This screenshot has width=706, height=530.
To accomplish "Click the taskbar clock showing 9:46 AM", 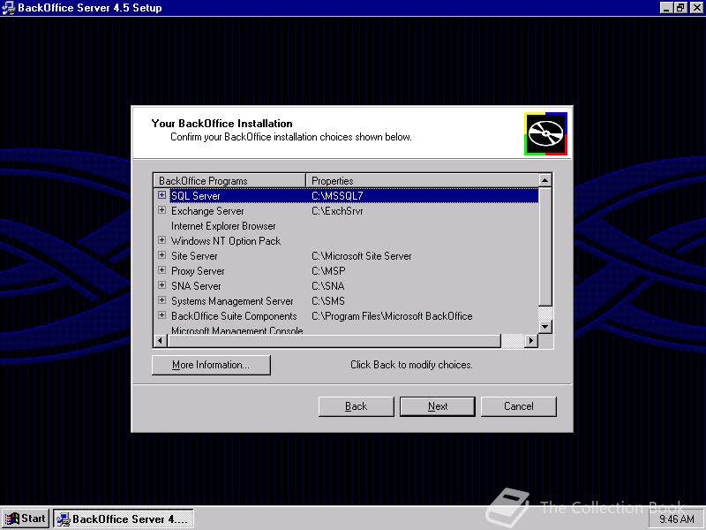I will pos(676,519).
